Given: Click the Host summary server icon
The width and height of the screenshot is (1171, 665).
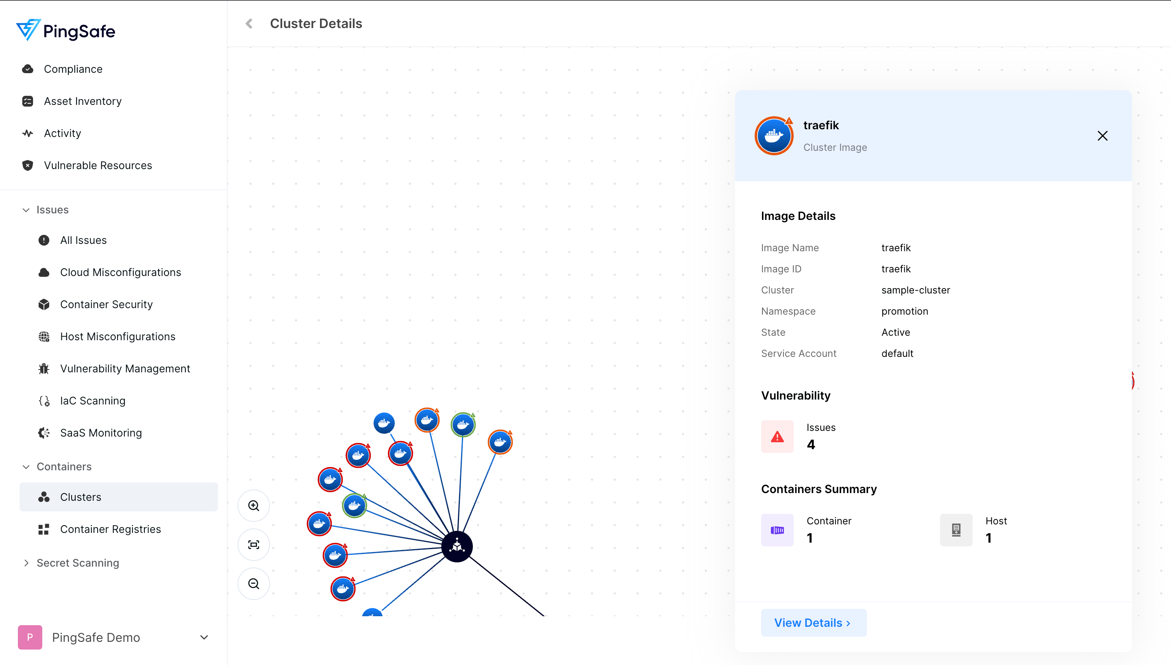Looking at the screenshot, I should [956, 530].
